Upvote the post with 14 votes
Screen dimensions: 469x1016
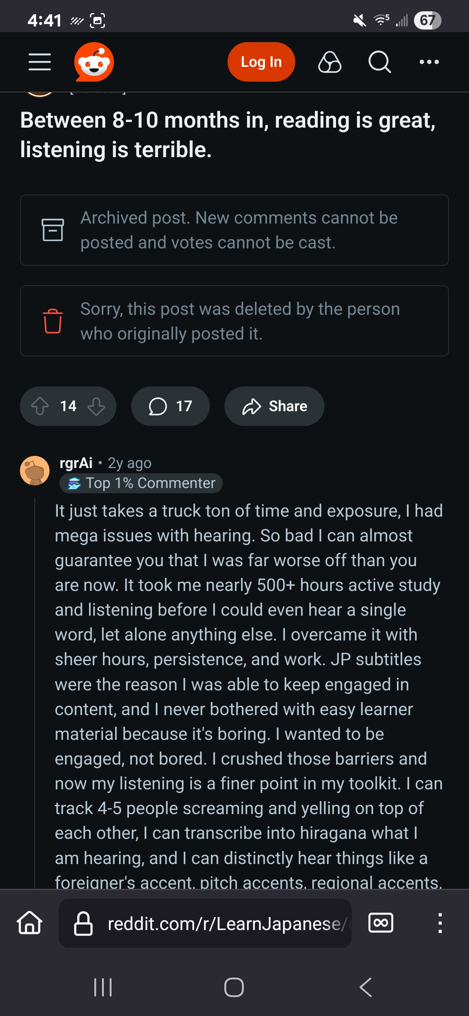(40, 406)
